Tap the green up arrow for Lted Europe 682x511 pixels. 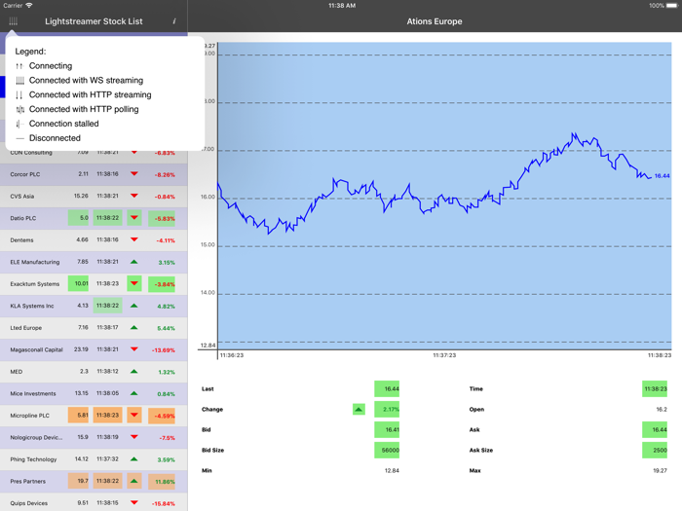134,328
